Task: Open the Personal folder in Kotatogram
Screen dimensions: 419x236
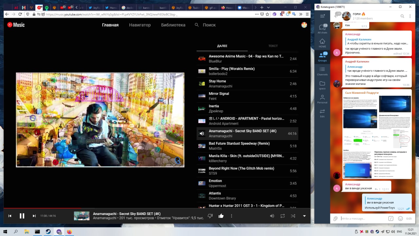Action: coord(322,99)
